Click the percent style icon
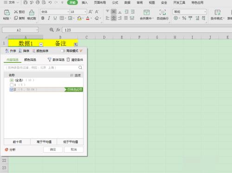Screen dimensions: 232x173 click(184, 18)
